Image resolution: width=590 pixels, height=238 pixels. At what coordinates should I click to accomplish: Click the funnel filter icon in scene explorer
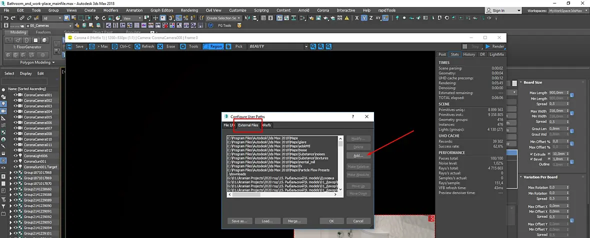click(x=3, y=206)
